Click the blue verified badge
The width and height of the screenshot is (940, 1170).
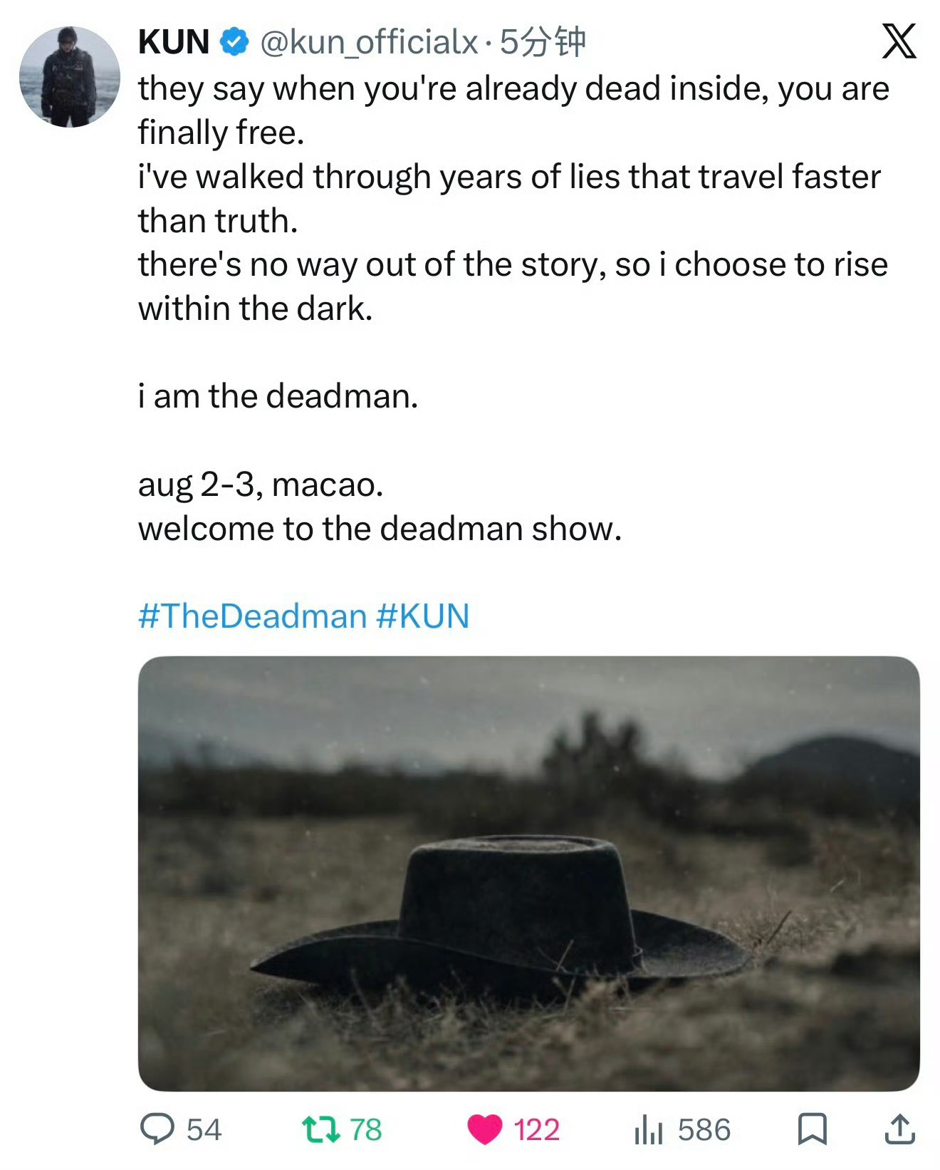(x=234, y=42)
